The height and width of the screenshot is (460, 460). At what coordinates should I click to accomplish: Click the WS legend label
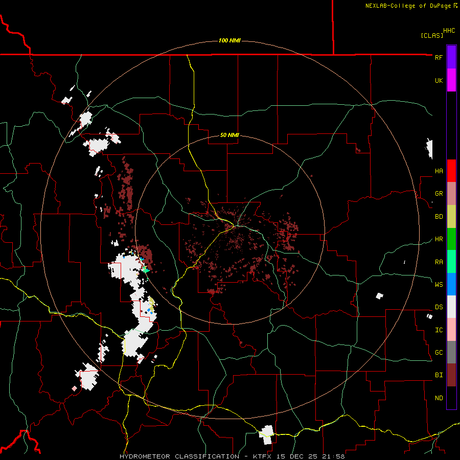click(439, 284)
